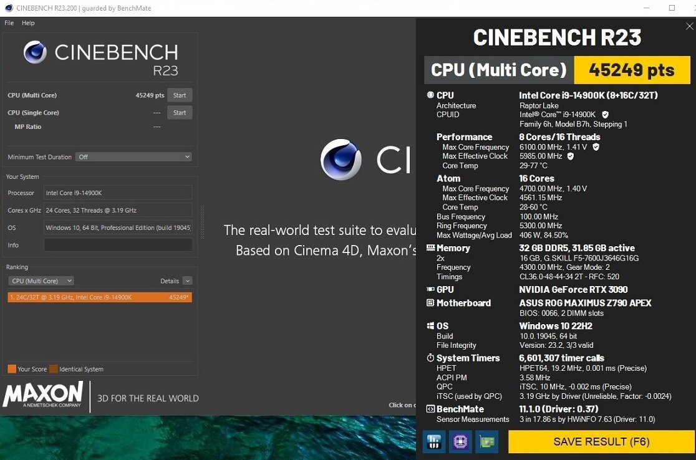Click the large Cinebench sphere in center view

[x=341, y=159]
